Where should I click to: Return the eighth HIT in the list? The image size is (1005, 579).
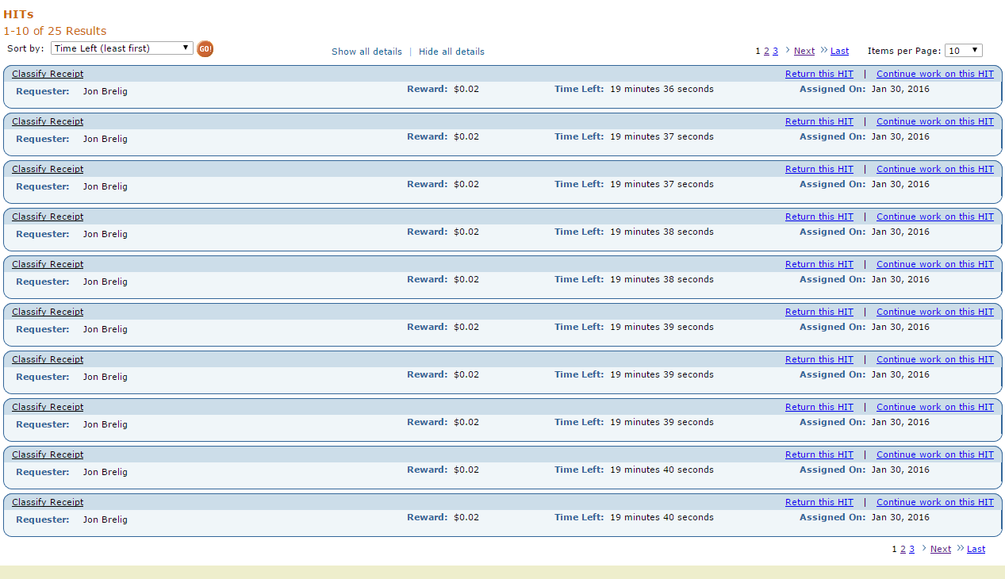(x=819, y=407)
